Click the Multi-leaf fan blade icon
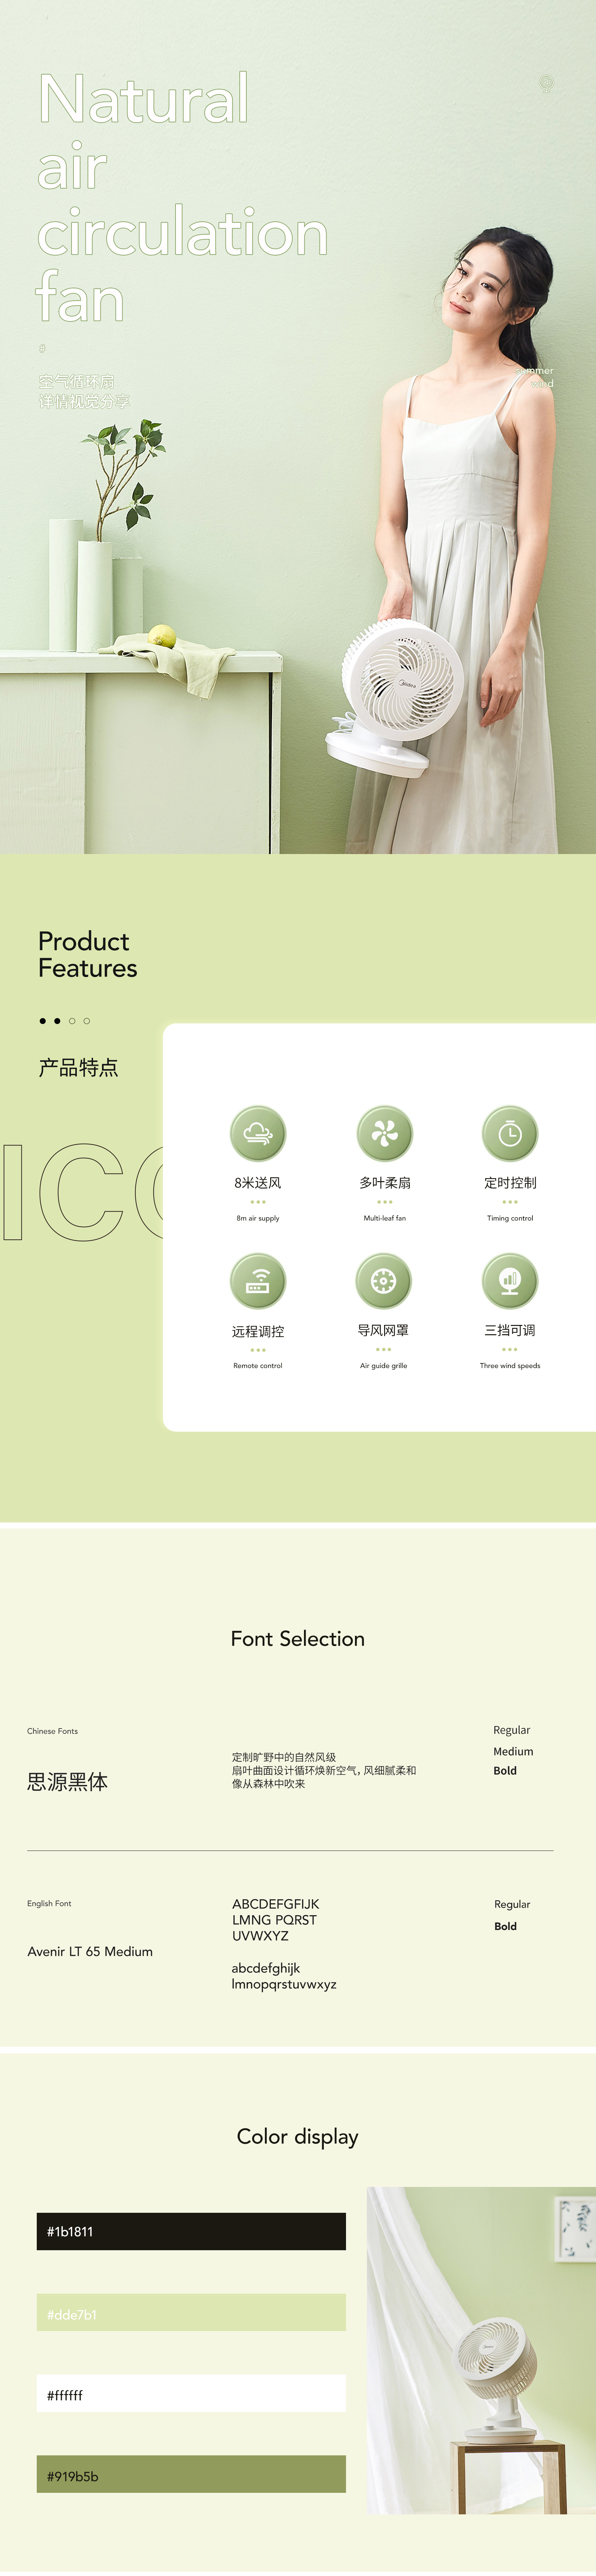Screen dimensions: 596x2576 [x=384, y=1133]
